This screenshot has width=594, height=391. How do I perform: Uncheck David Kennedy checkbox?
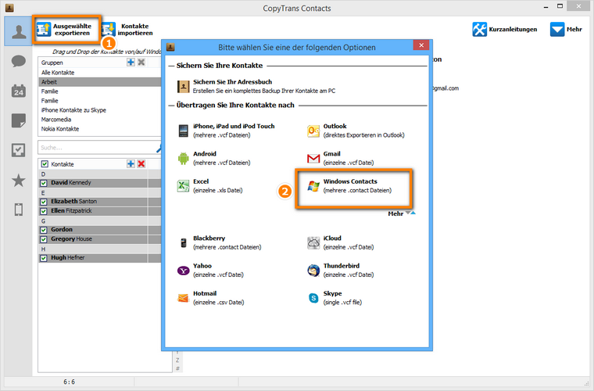pyautogui.click(x=44, y=183)
